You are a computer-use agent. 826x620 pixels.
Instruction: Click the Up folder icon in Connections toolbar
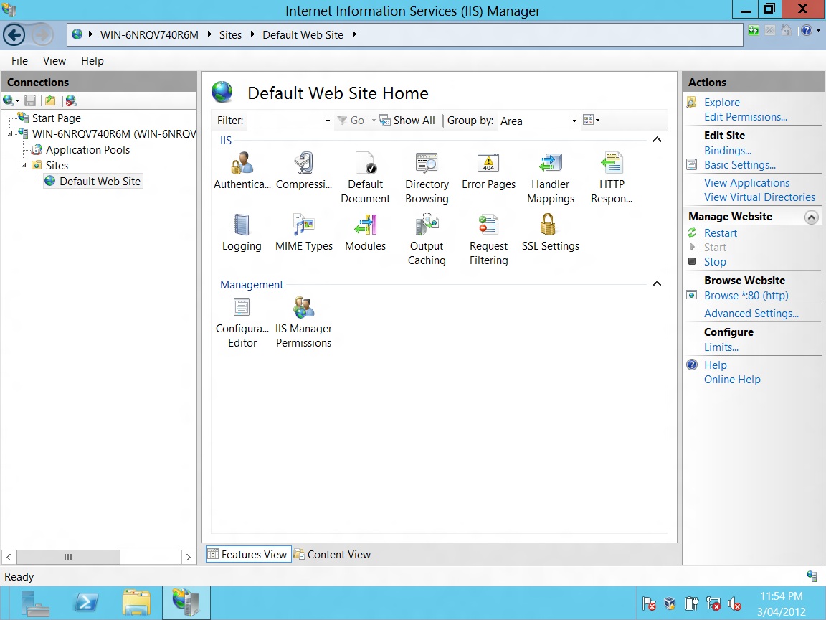(50, 100)
